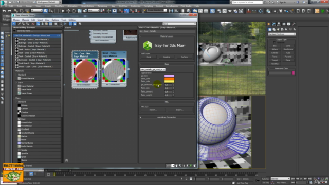
Task: Switch to the View1 tab
Action: coord(68,27)
